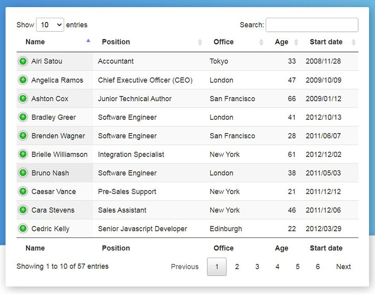The image size is (375, 294).
Task: Expand Angelica Ramos row with plus icon
Action: click(x=23, y=79)
